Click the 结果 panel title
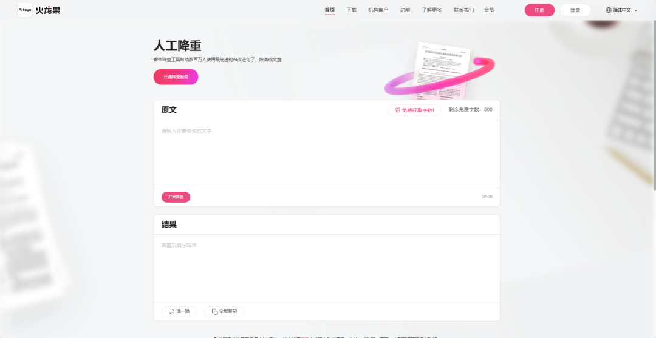Screen dimensions: 656x338 pyautogui.click(x=169, y=225)
